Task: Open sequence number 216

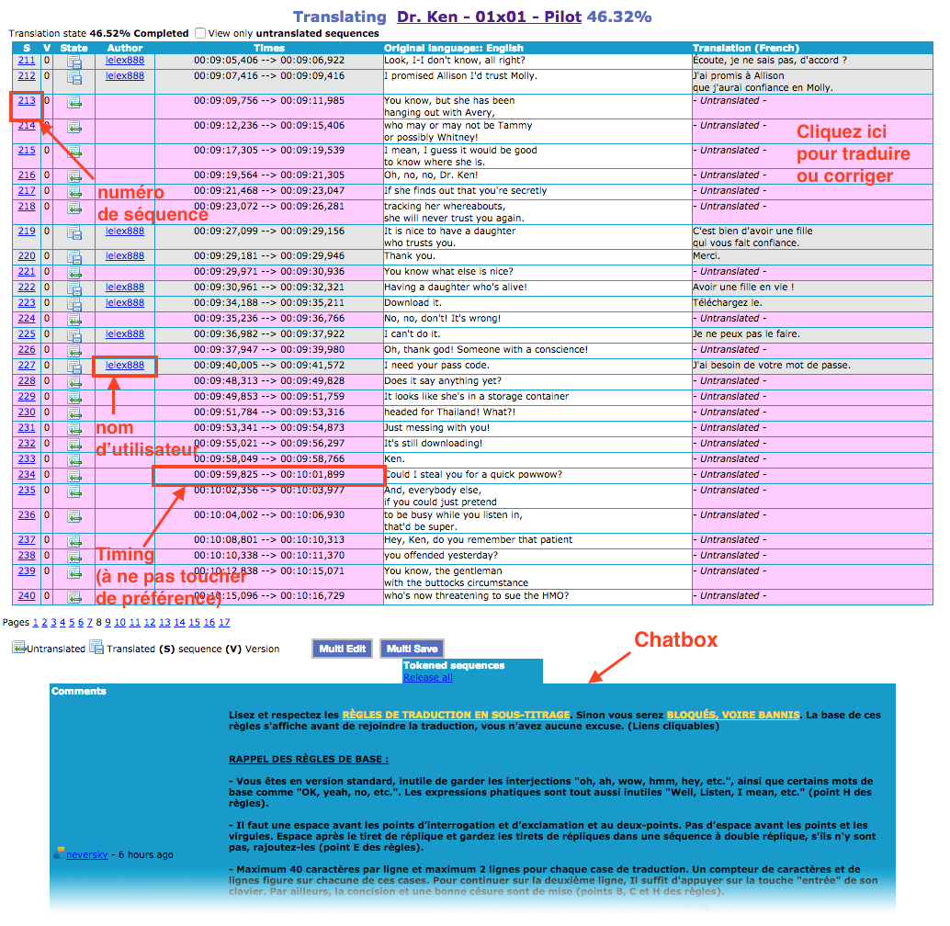Action: pos(27,175)
